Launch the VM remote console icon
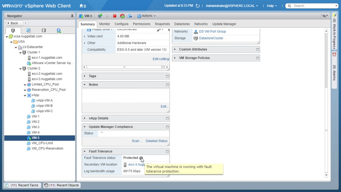 pyautogui.click(x=100, y=16)
